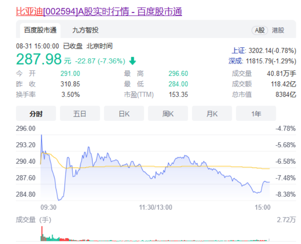Open the 深成 index link
This screenshot has height=244, width=301.
[235, 61]
